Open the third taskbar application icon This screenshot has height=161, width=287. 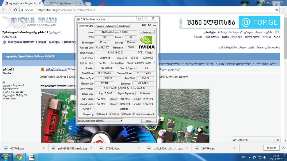[32, 157]
